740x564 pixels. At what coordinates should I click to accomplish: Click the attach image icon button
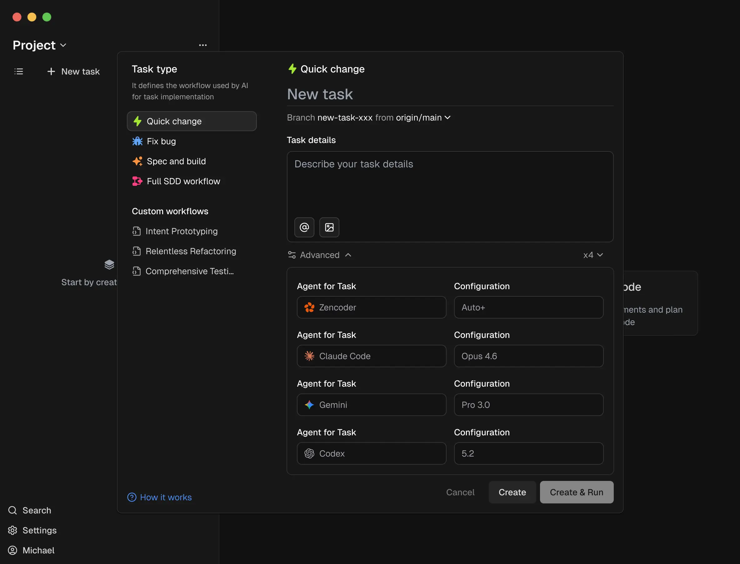pos(329,227)
